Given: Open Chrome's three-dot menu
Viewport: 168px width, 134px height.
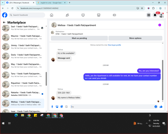Looking at the screenshot, I should point(165,8).
